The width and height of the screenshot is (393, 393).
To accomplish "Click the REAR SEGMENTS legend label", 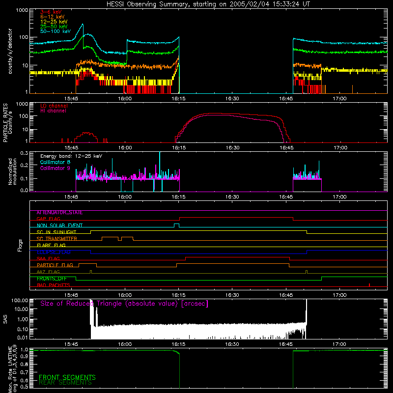I will click(65, 383).
